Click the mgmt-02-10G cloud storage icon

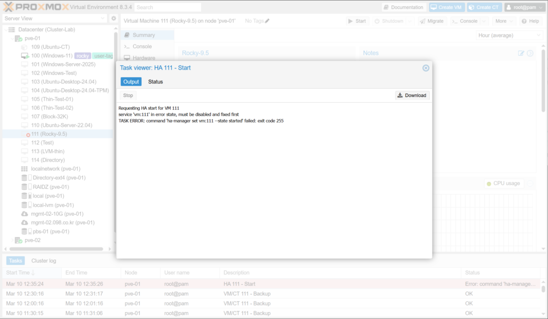24,214
